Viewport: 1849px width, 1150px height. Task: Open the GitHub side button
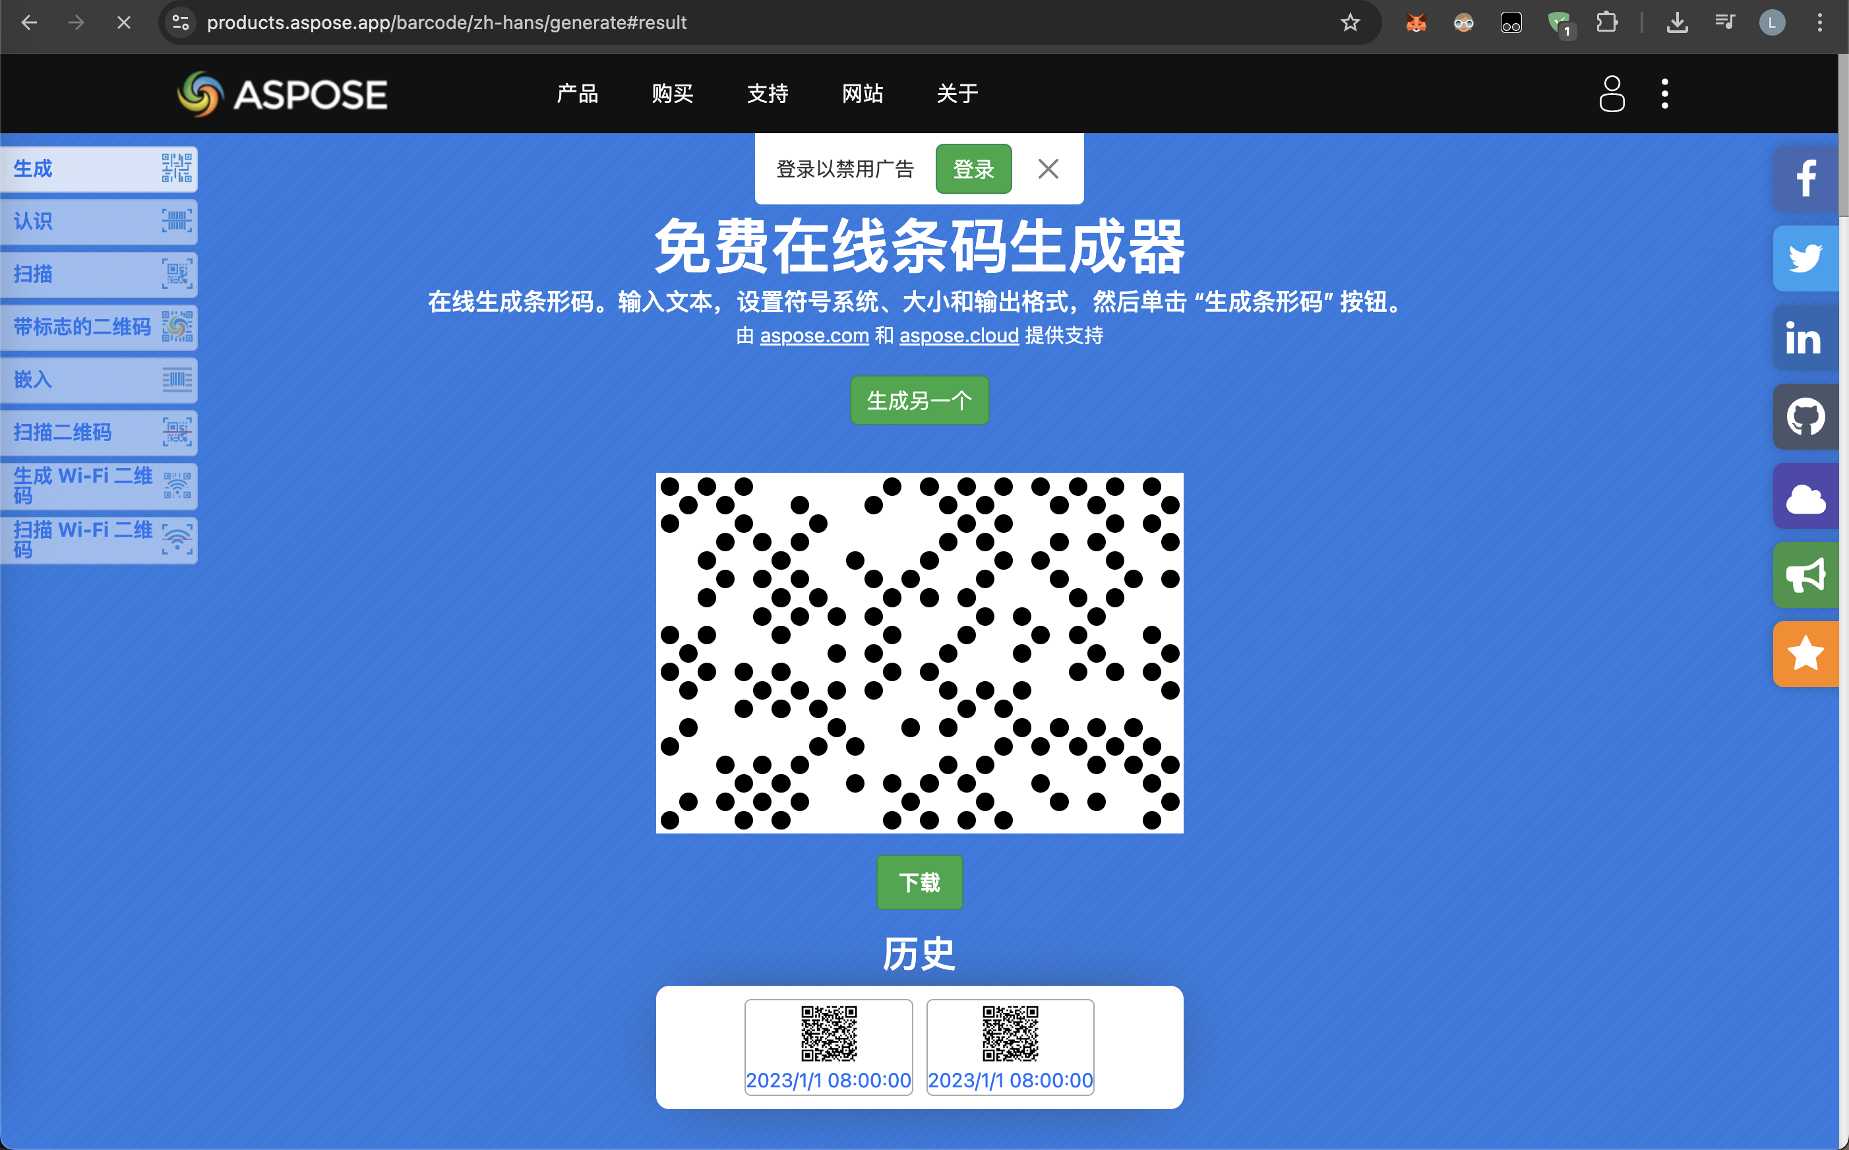click(1805, 417)
